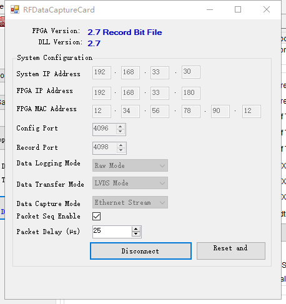Decrease Record Port with the down arrow

(x=121, y=150)
